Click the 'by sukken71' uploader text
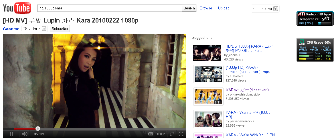 coord(234,76)
